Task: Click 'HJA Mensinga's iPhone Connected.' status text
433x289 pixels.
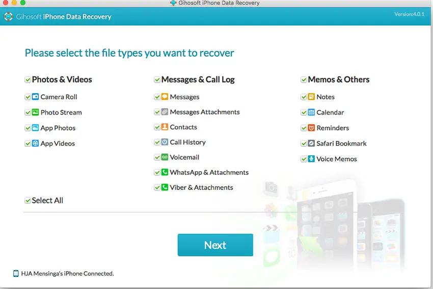Action: pos(67,274)
